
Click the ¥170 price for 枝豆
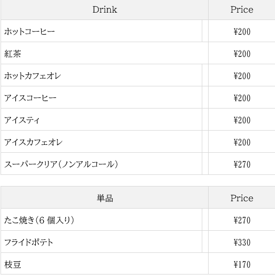click(242, 264)
